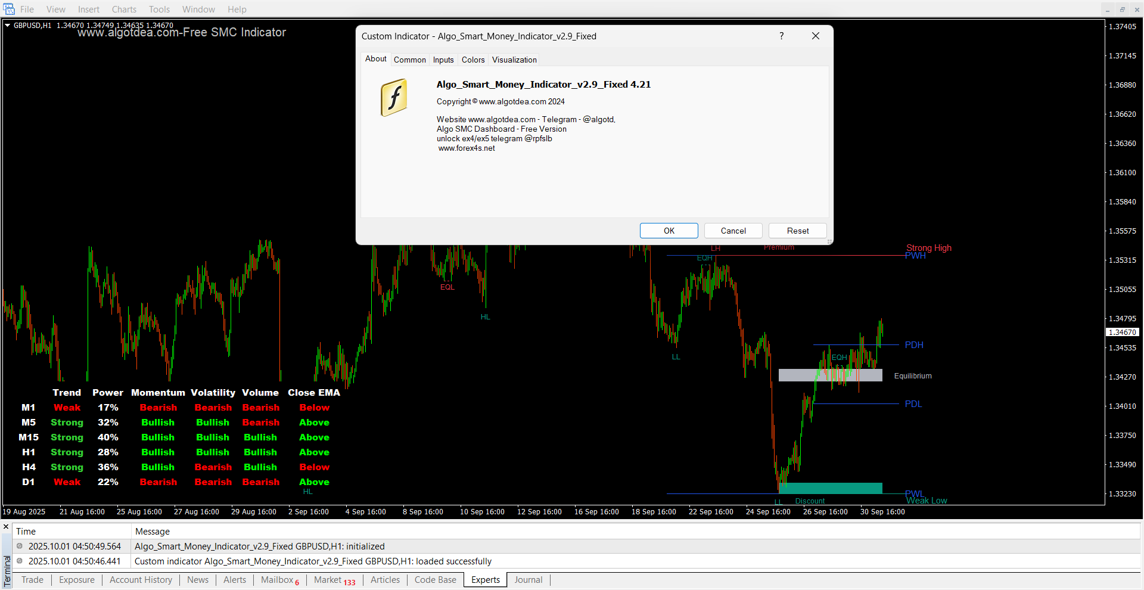This screenshot has width=1144, height=590.
Task: Click the Message column header
Action: pos(153,531)
